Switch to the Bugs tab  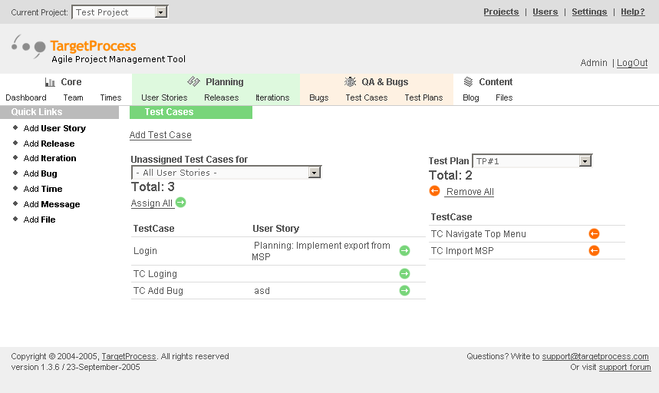[x=319, y=98]
